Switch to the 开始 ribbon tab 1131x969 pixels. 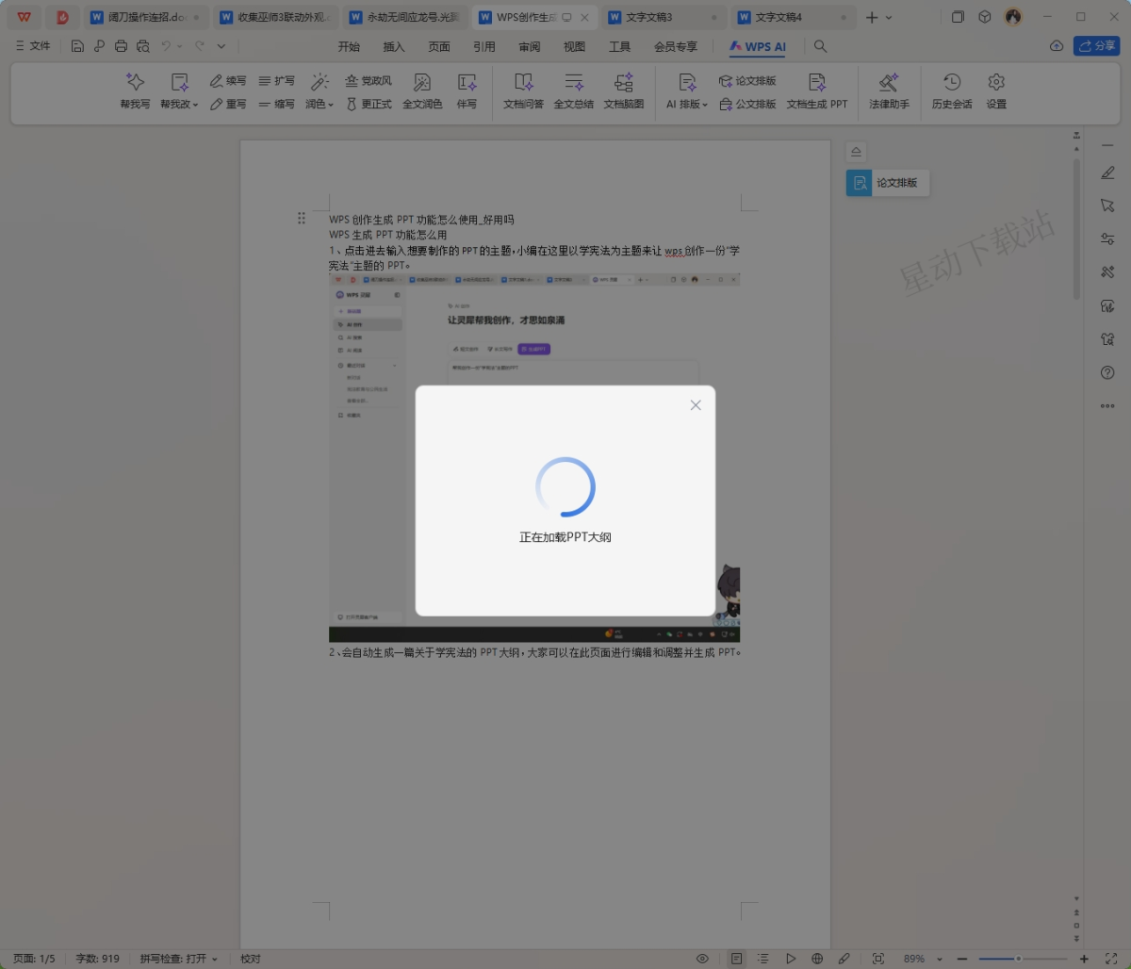click(349, 46)
